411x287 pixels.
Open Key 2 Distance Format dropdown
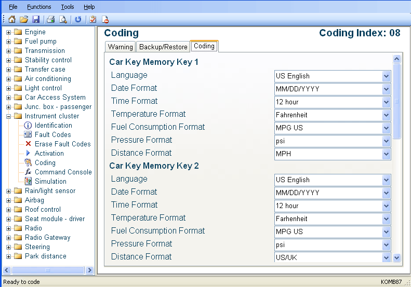[386, 257]
